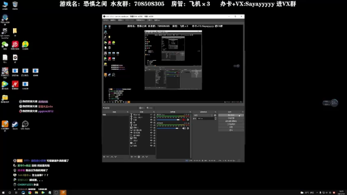Click the transition duration input field

click(205, 119)
